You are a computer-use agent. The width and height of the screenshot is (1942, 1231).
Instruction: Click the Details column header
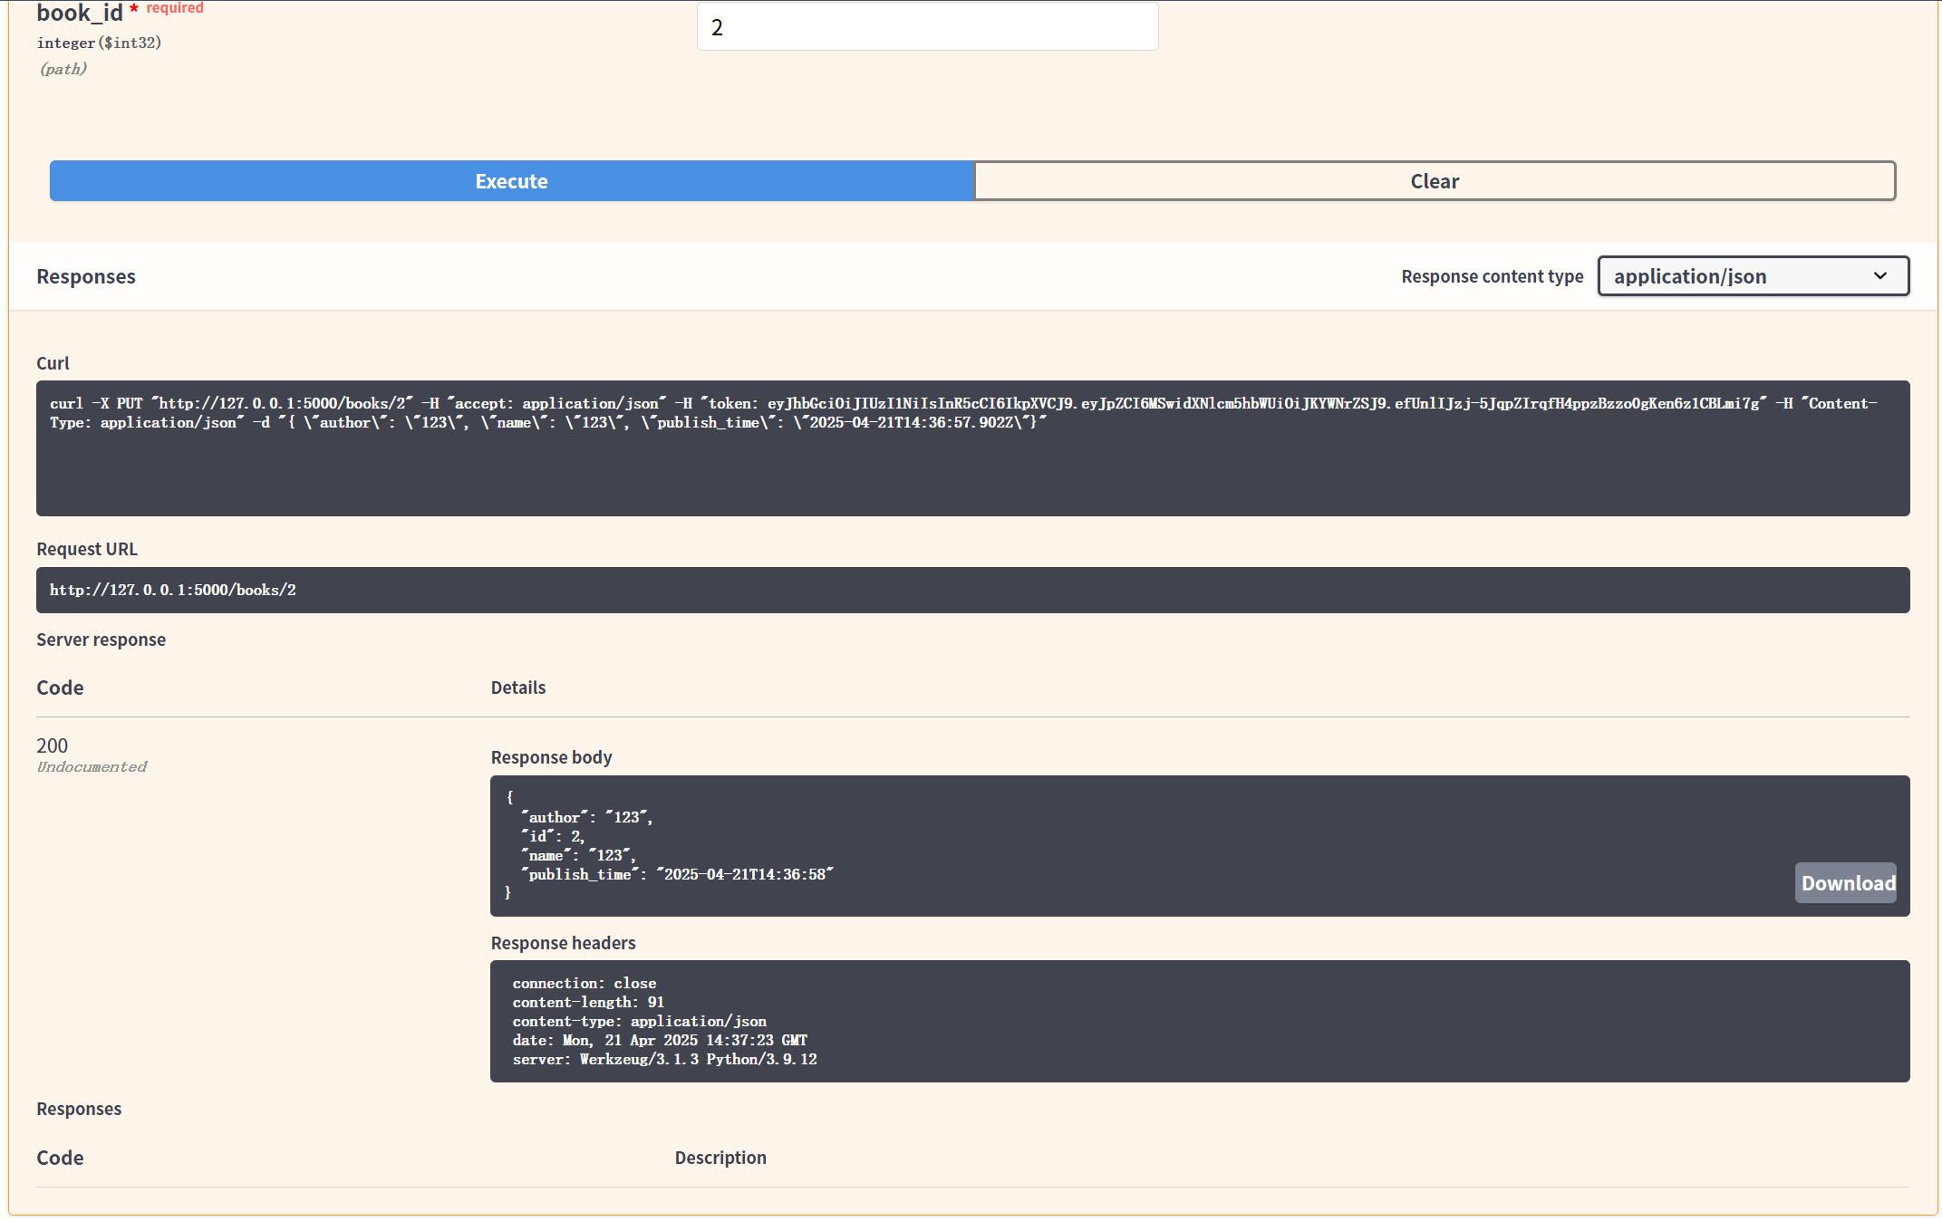point(518,688)
